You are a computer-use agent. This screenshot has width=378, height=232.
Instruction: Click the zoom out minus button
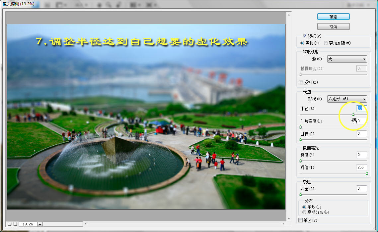click(x=10, y=224)
